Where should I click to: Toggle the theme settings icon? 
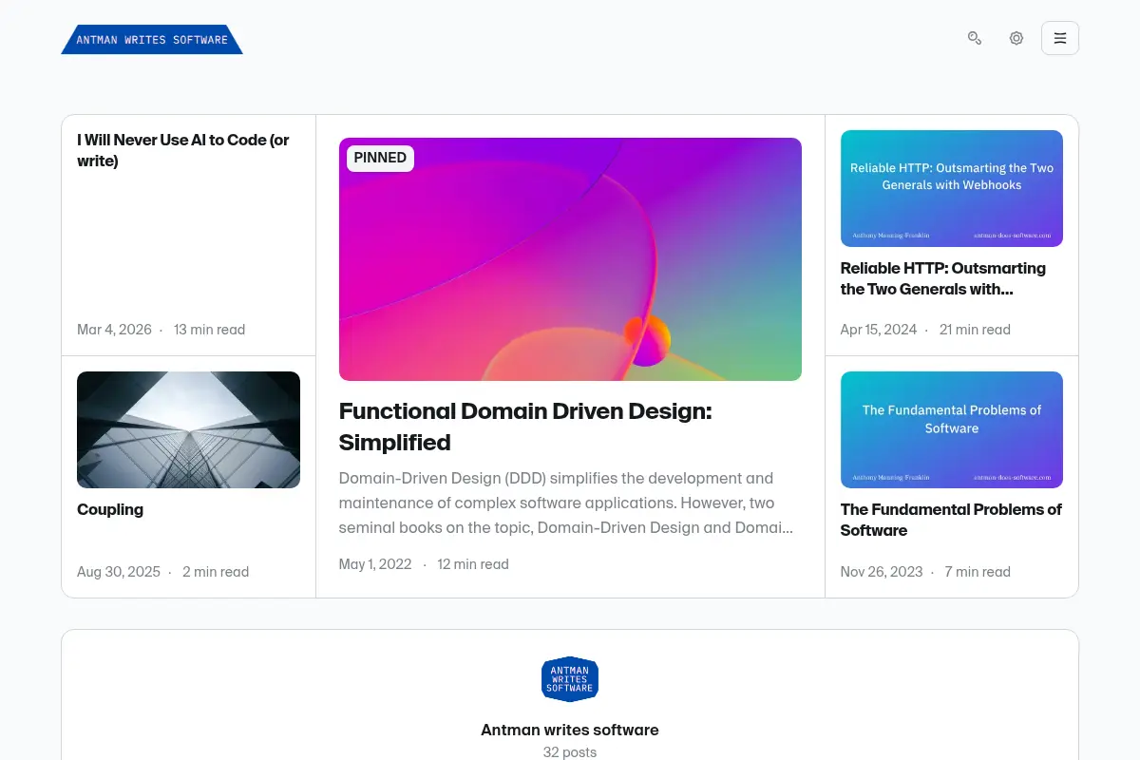[1016, 38]
